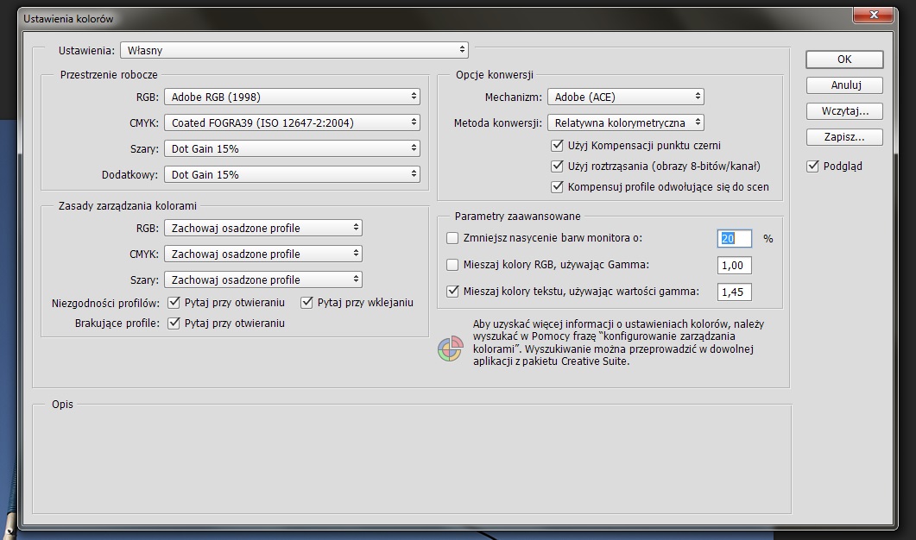Uncheck Brakujące profile Pytaj przy otwieraniu
The image size is (916, 540).
(x=174, y=323)
